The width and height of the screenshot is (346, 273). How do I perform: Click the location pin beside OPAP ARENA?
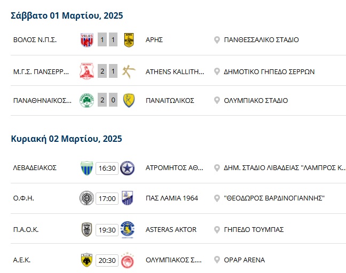coord(217,260)
